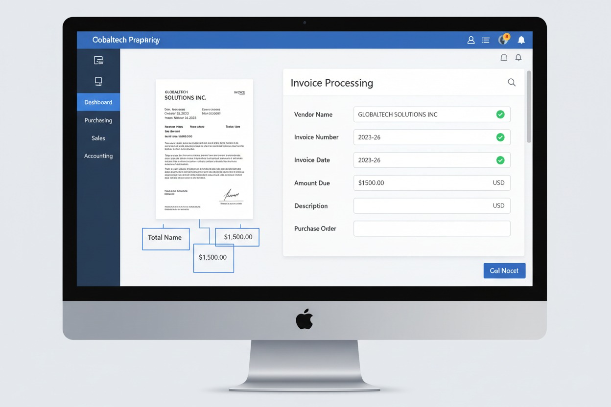The width and height of the screenshot is (611, 407).
Task: Select the monitor icon in the sidebar
Action: (x=98, y=81)
